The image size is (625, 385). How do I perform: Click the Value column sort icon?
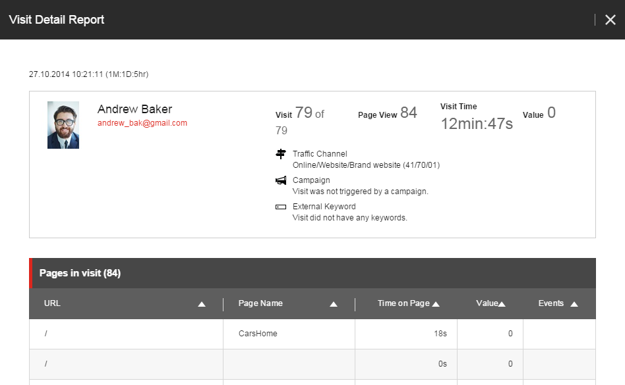[x=501, y=303]
